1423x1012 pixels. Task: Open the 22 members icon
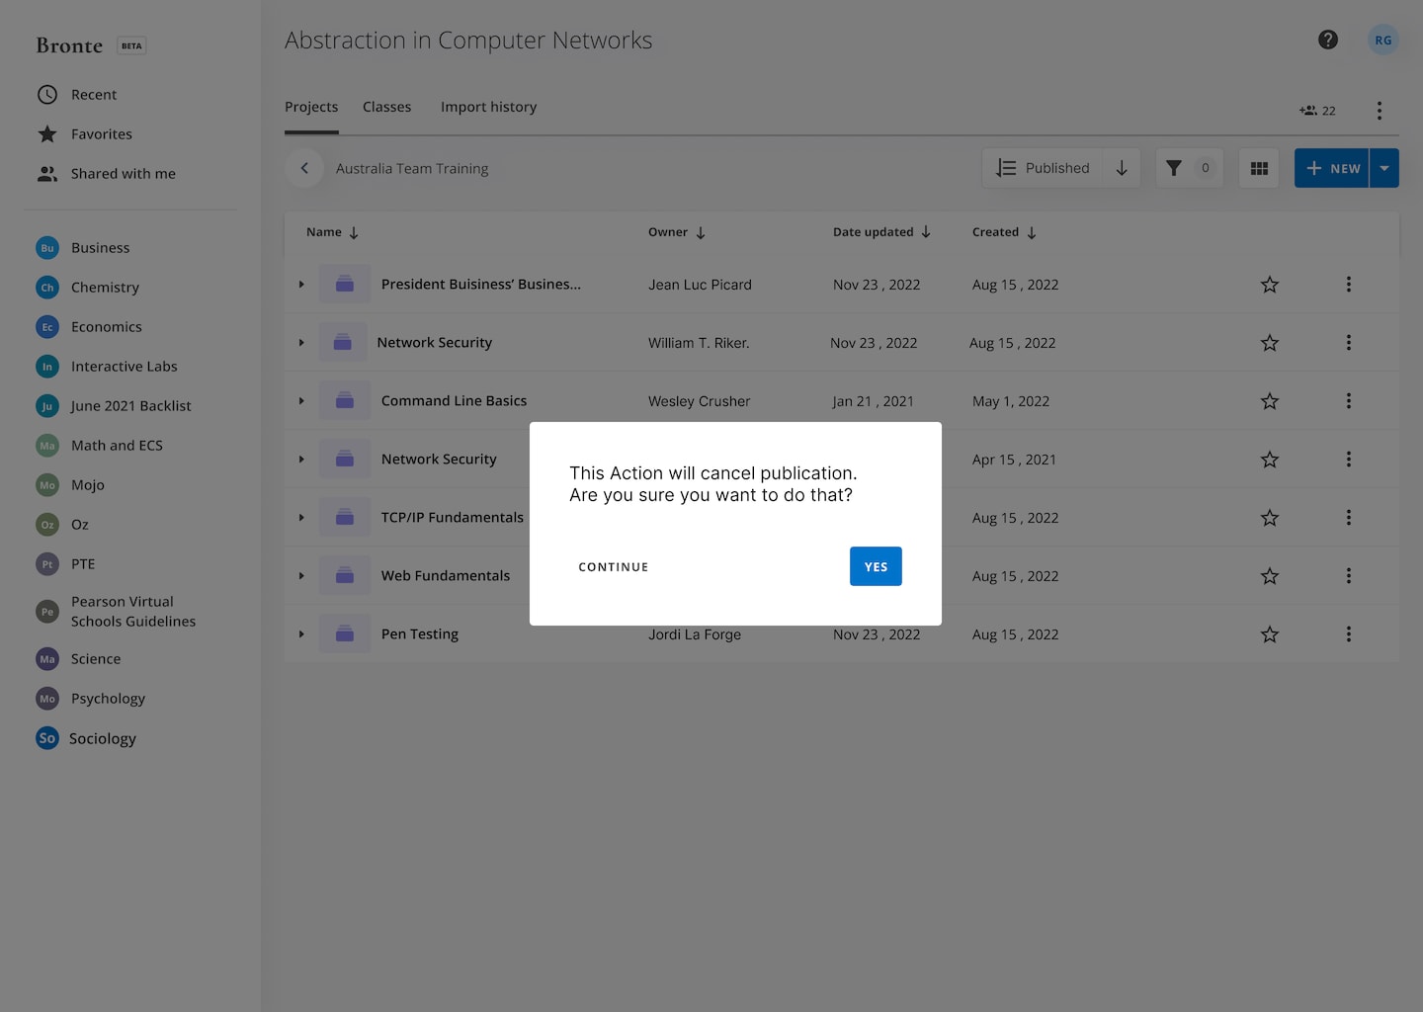coord(1317,111)
